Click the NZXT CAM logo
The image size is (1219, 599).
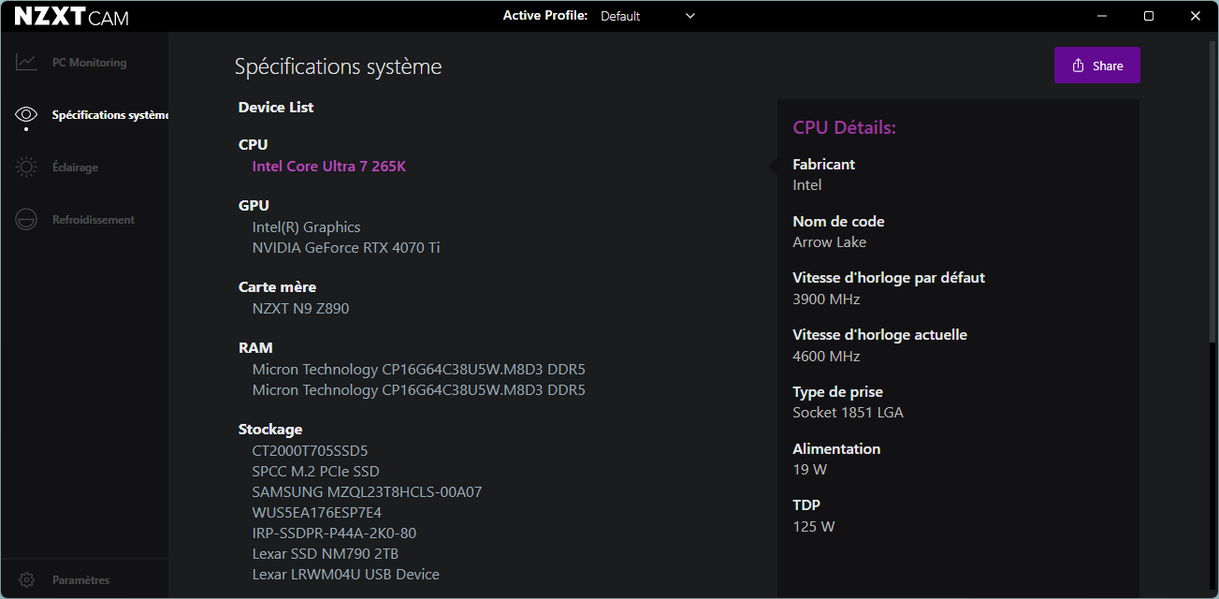(72, 17)
